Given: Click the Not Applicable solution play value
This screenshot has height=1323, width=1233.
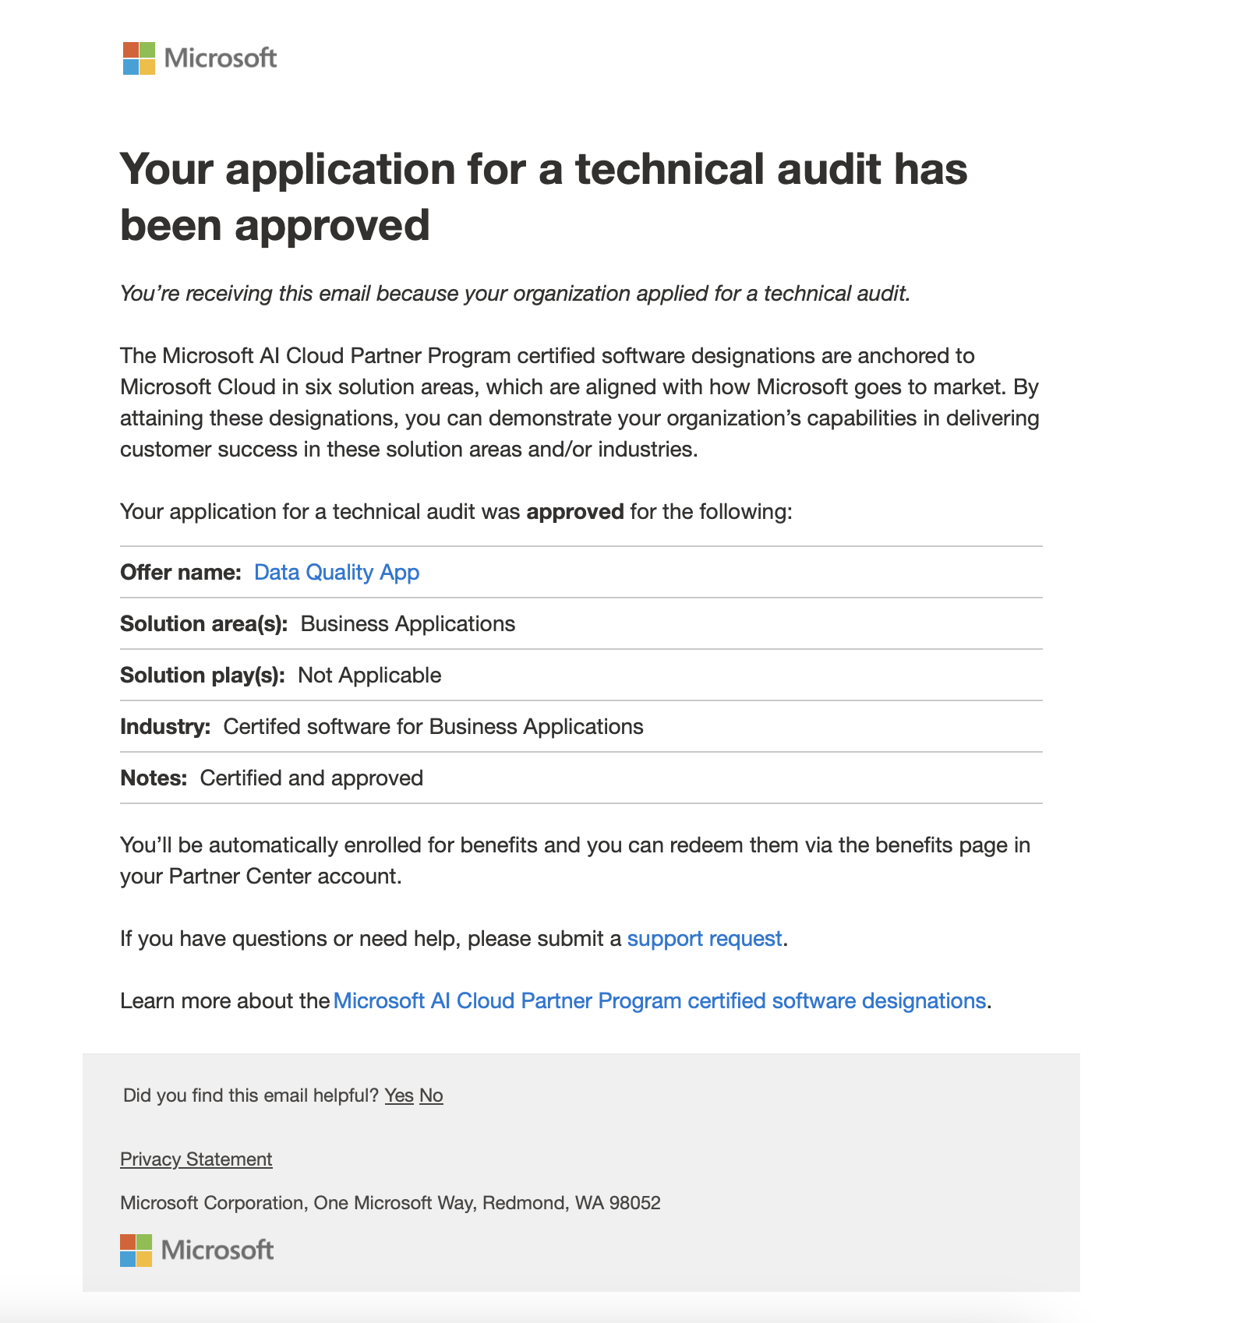Looking at the screenshot, I should pyautogui.click(x=370, y=676).
